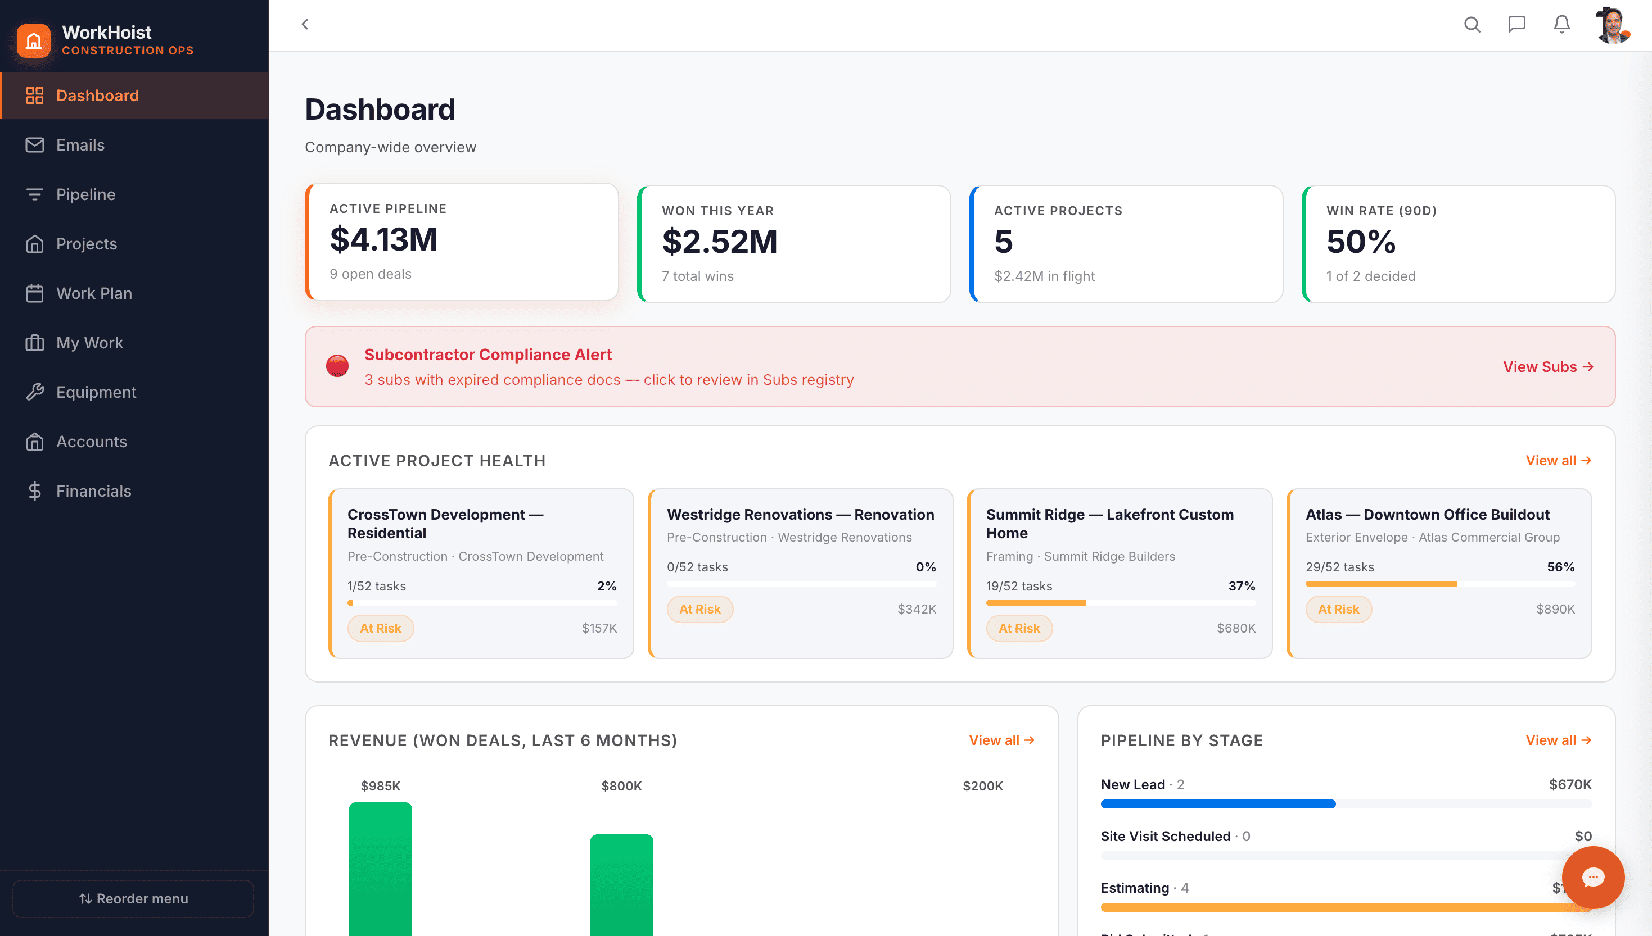Open the My Work page
This screenshot has height=936, width=1652.
pos(134,343)
